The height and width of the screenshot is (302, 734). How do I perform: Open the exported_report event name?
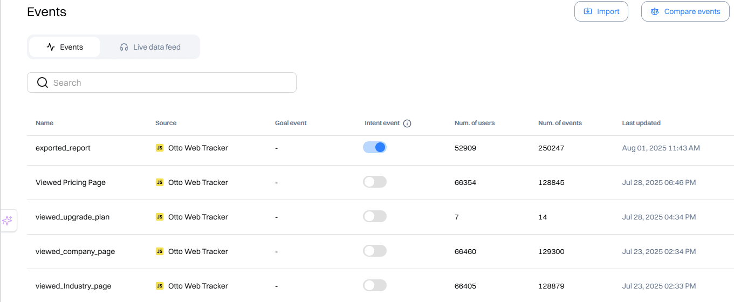pyautogui.click(x=63, y=148)
